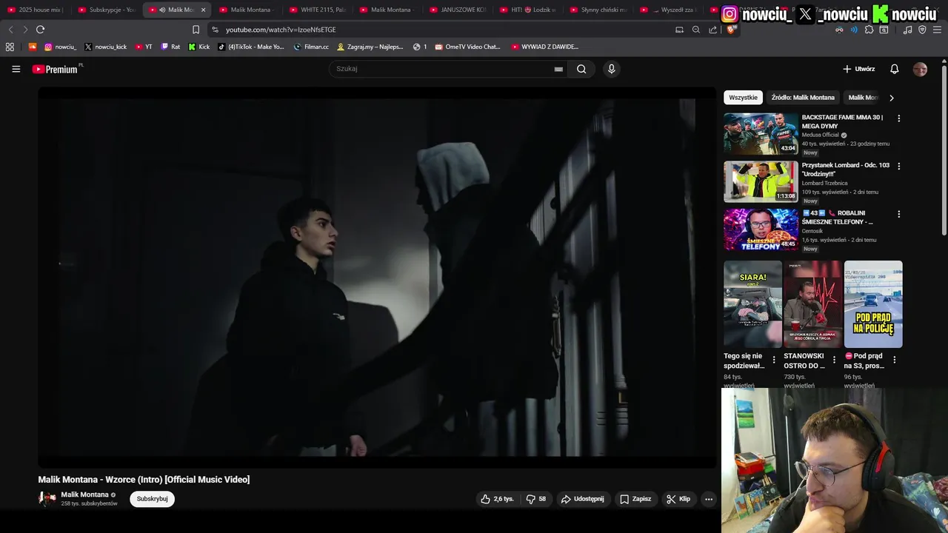Create a clip with Klip button
This screenshot has width=948, height=533.
coord(678,499)
